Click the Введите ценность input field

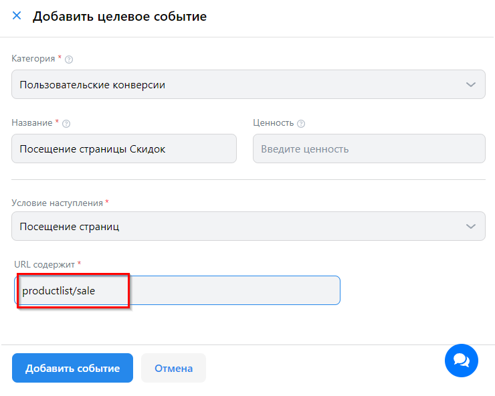pyautogui.click(x=369, y=149)
